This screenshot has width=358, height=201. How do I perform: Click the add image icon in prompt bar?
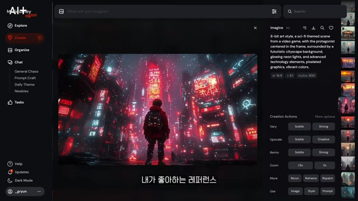click(62, 11)
